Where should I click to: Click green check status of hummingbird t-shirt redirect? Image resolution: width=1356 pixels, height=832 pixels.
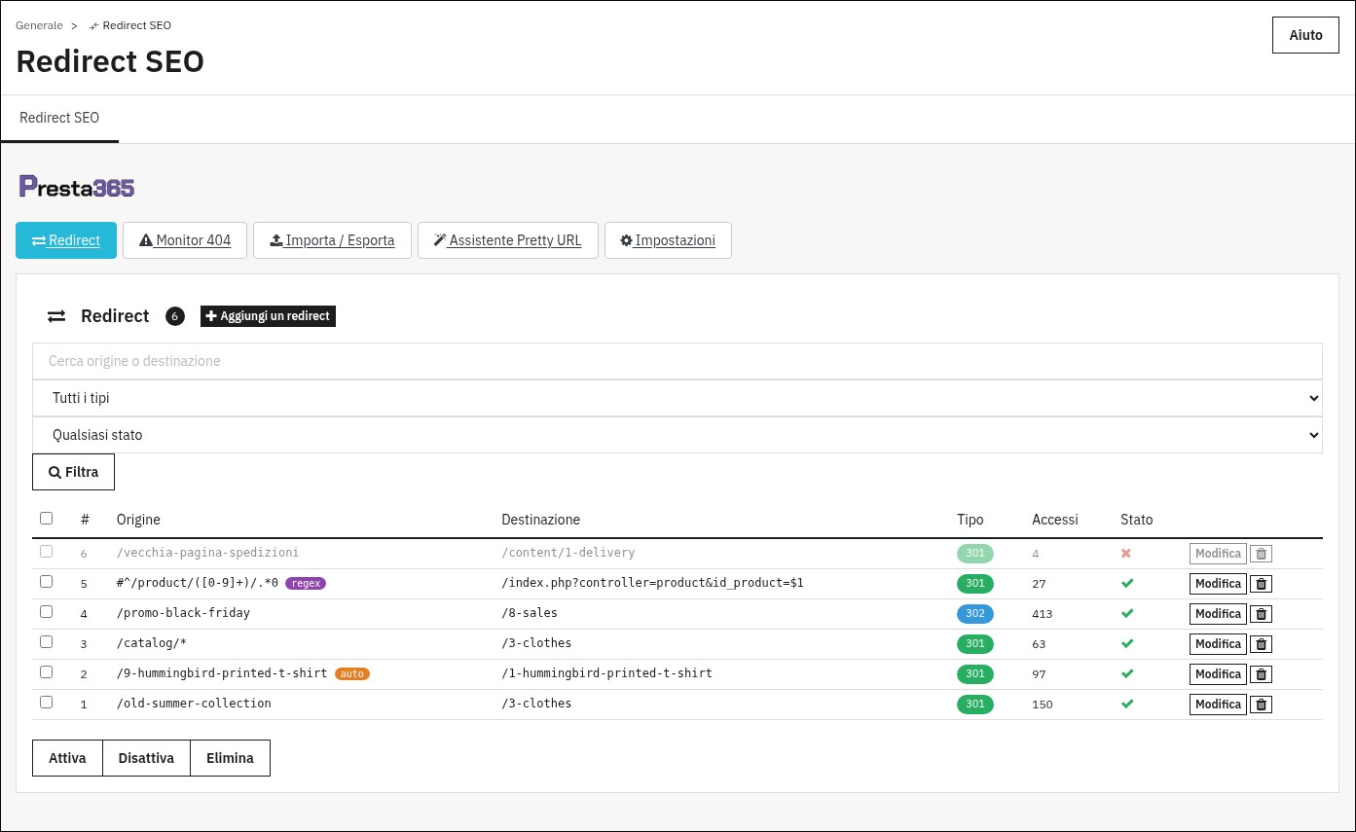[1127, 673]
